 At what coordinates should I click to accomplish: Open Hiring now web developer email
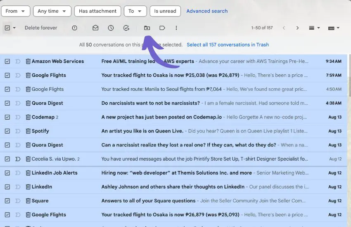[x=173, y=173]
